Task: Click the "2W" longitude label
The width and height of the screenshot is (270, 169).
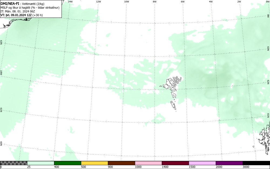Action: tap(239, 2)
